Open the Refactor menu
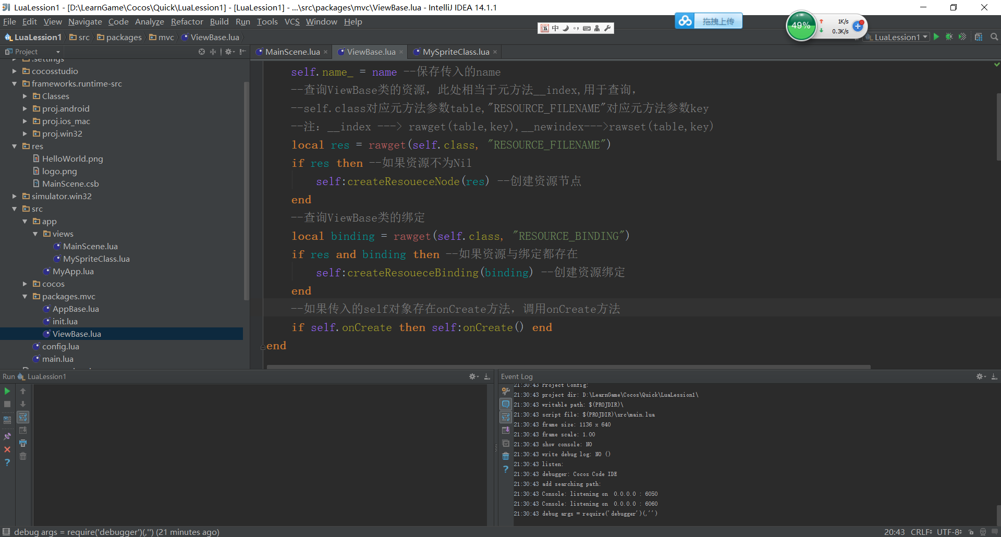 (x=187, y=21)
